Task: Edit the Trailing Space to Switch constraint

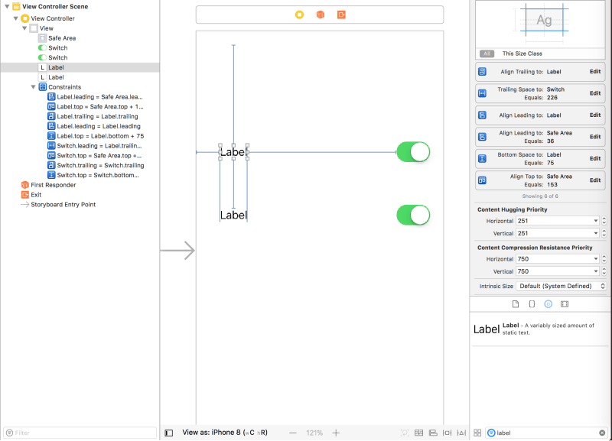Action: point(595,92)
